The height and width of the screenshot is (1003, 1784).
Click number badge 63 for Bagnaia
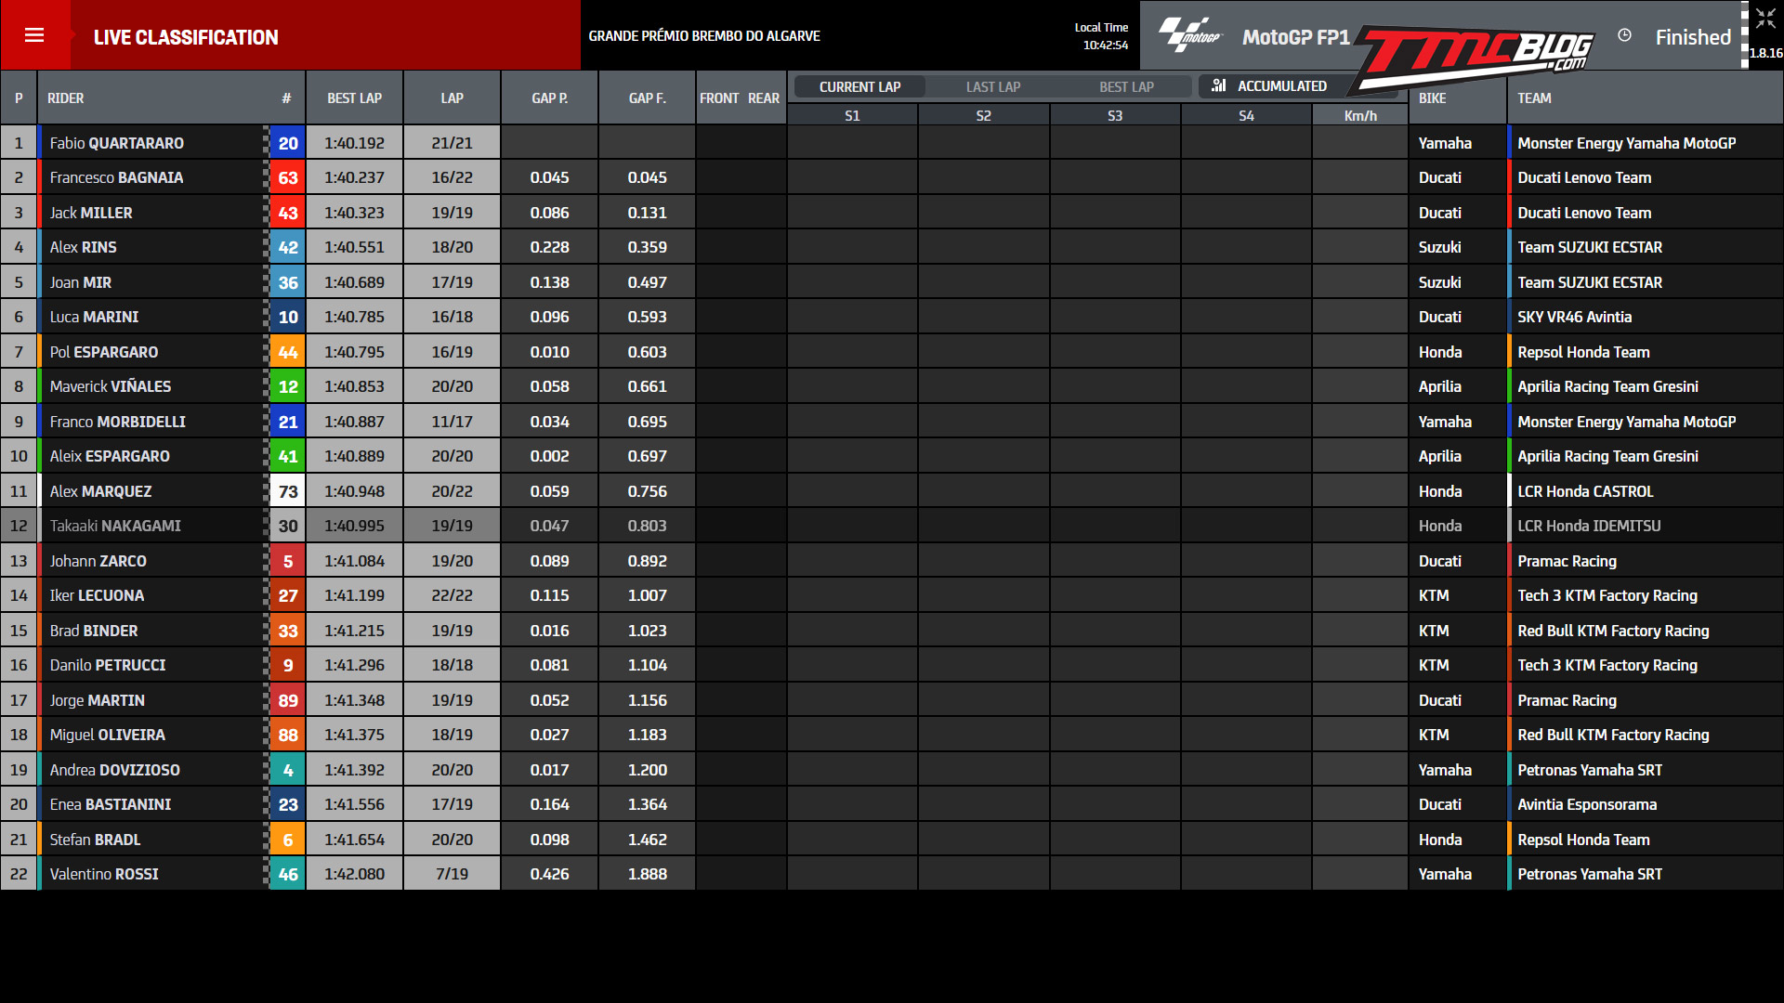288,177
